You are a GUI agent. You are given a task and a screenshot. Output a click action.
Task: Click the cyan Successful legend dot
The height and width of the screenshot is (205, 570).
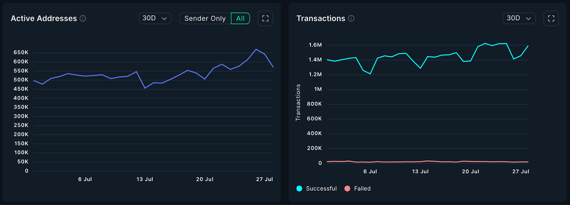299,189
